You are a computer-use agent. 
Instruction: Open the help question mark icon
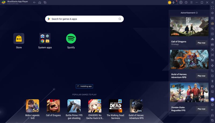tap(186, 2)
